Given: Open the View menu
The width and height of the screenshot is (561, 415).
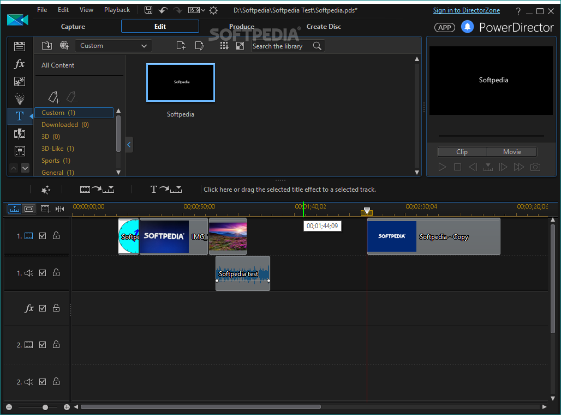Looking at the screenshot, I should click(86, 10).
